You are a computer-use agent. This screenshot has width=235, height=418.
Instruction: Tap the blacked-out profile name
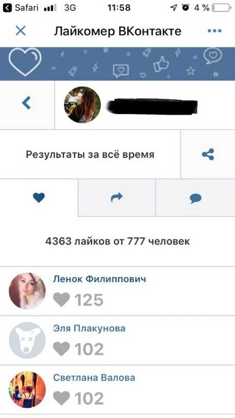(x=153, y=106)
